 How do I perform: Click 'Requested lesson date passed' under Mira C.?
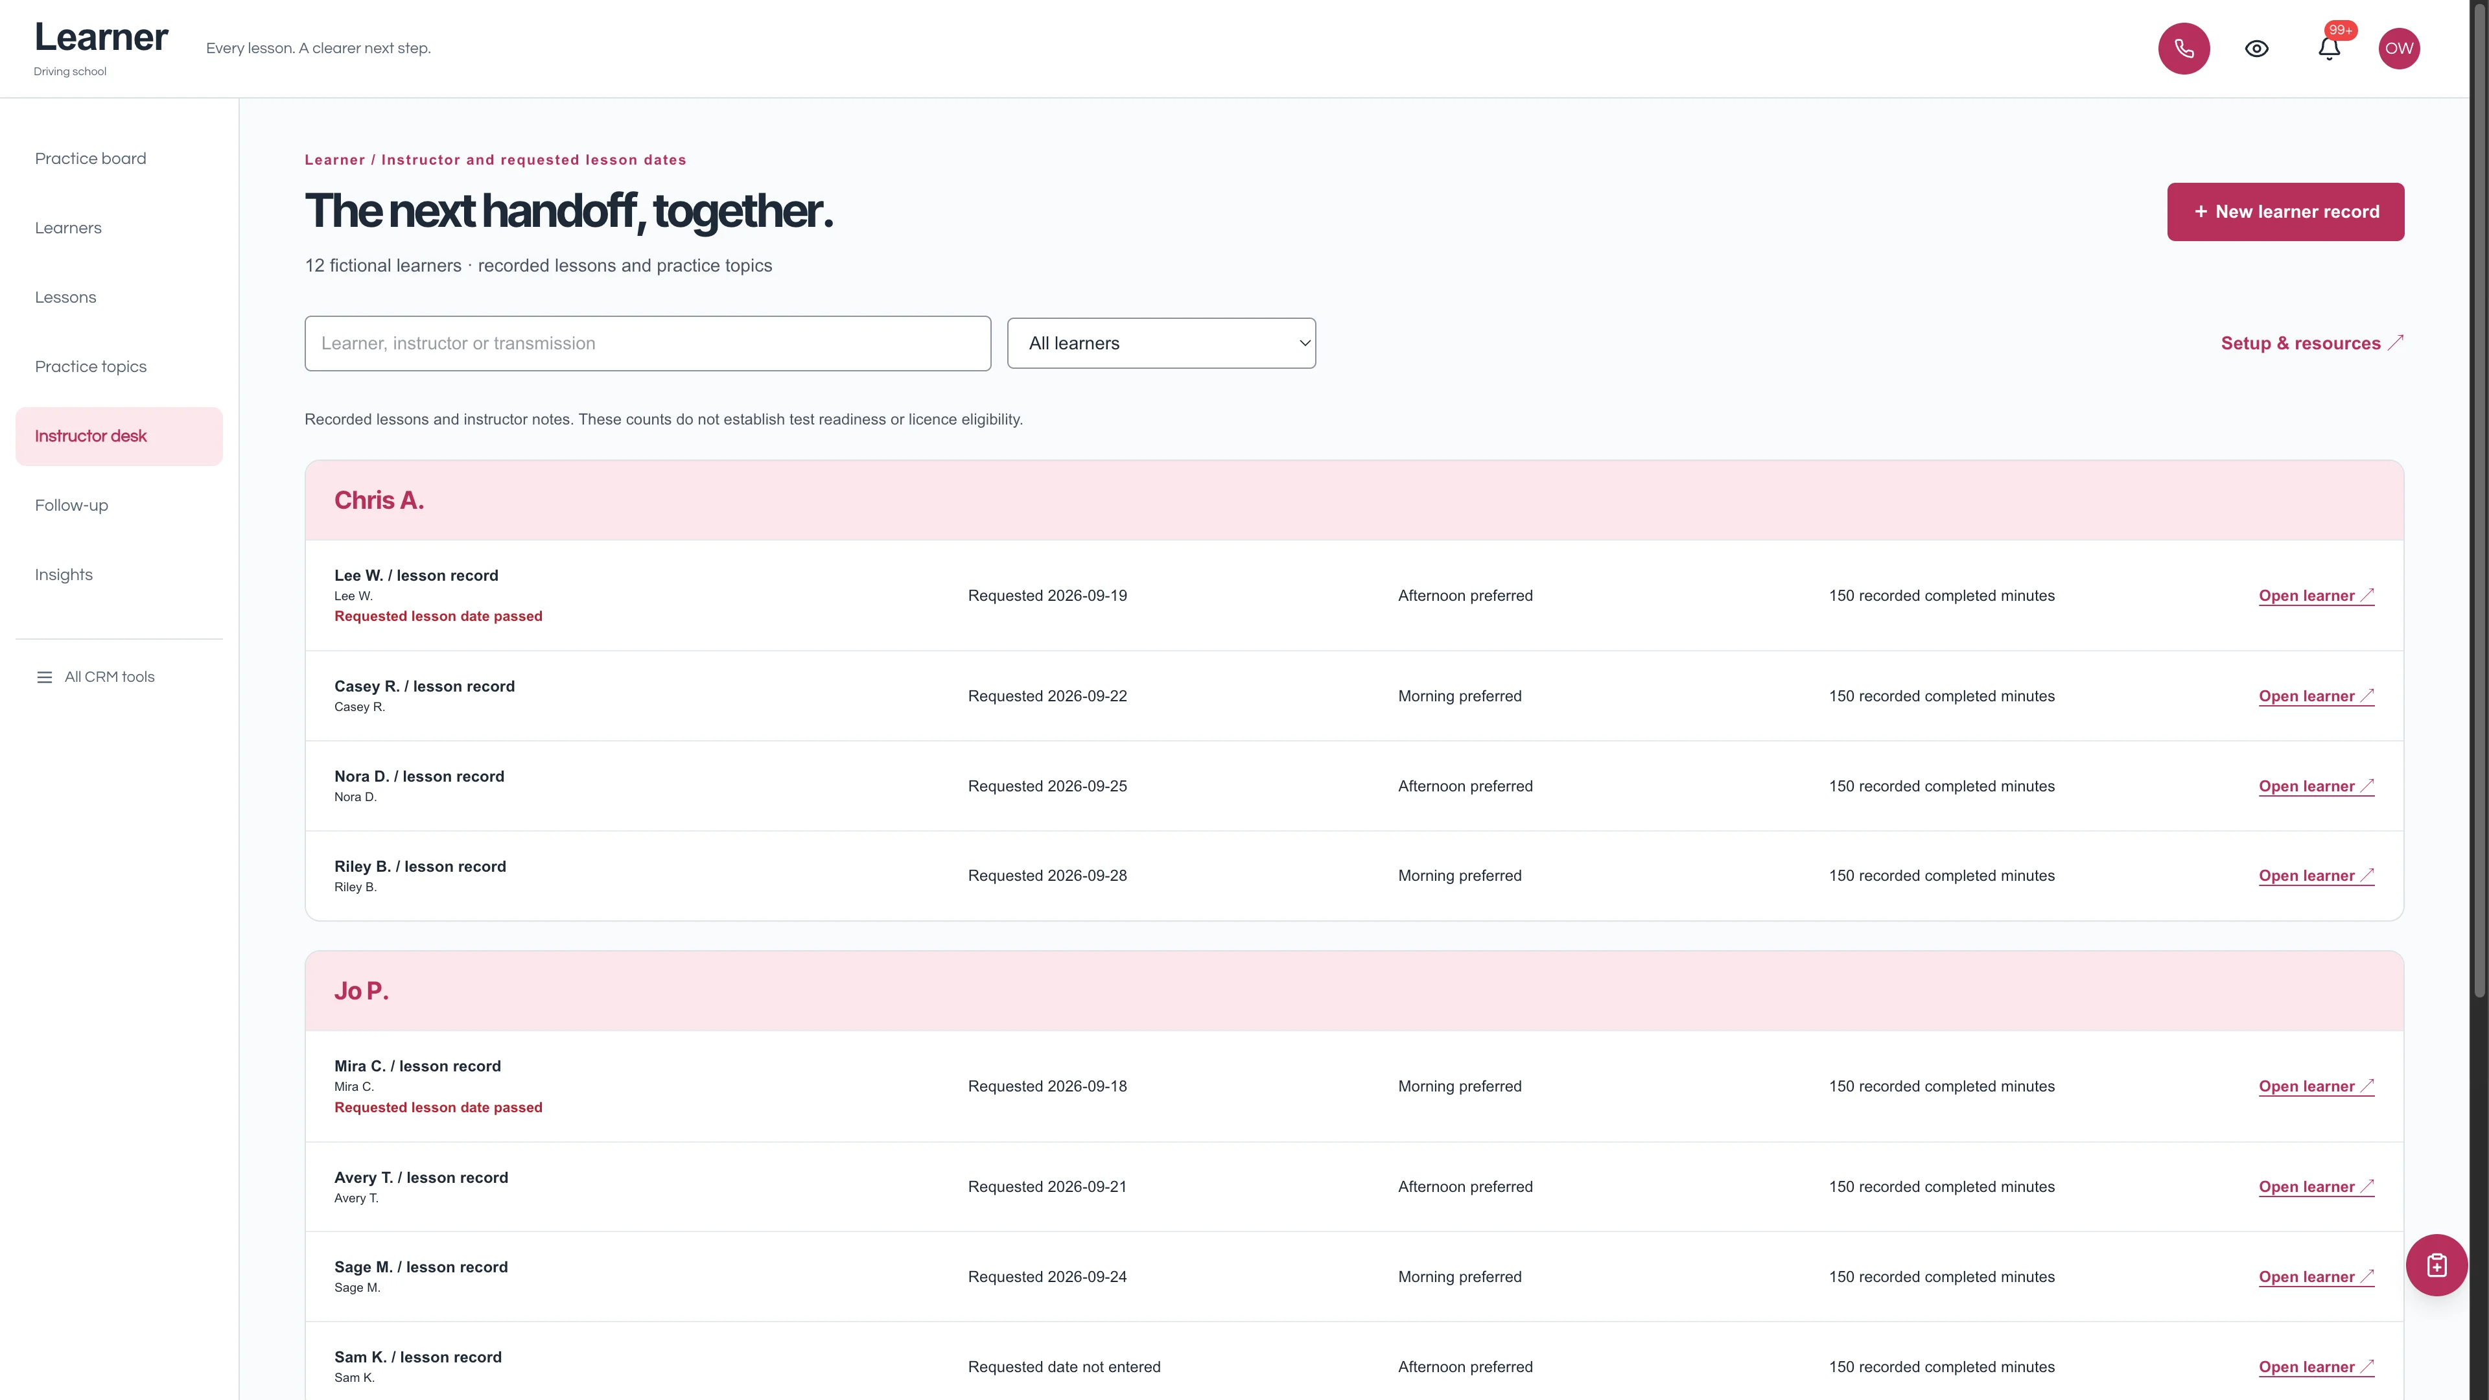(x=439, y=1107)
